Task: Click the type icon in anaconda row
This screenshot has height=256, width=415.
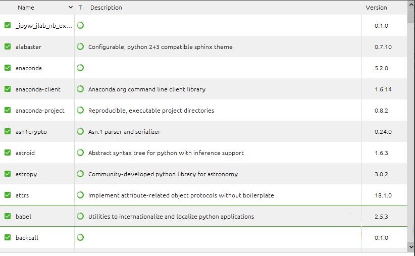Action: 80,68
